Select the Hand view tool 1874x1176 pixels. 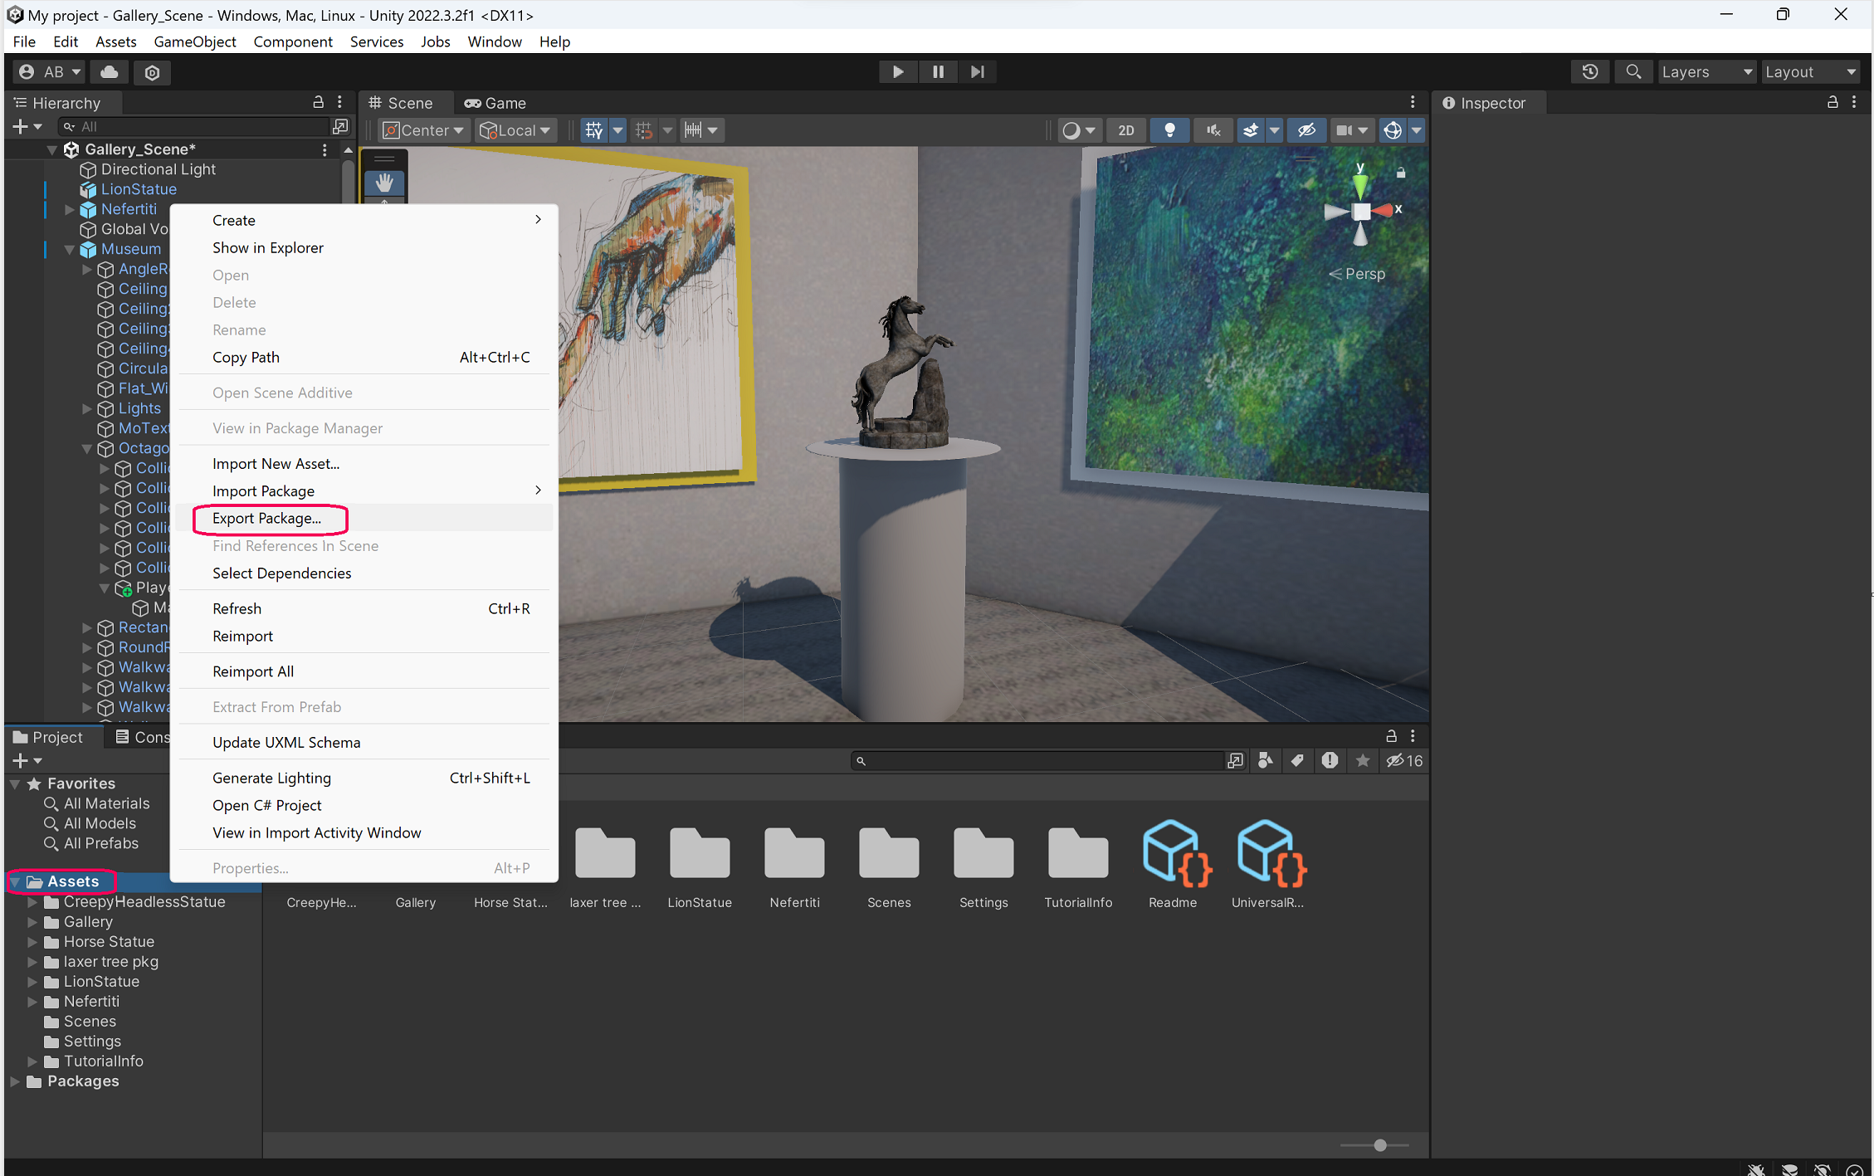[x=384, y=182]
